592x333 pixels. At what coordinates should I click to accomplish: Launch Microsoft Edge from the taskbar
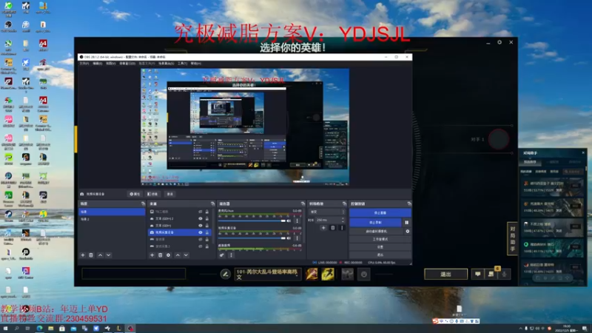tap(39, 329)
